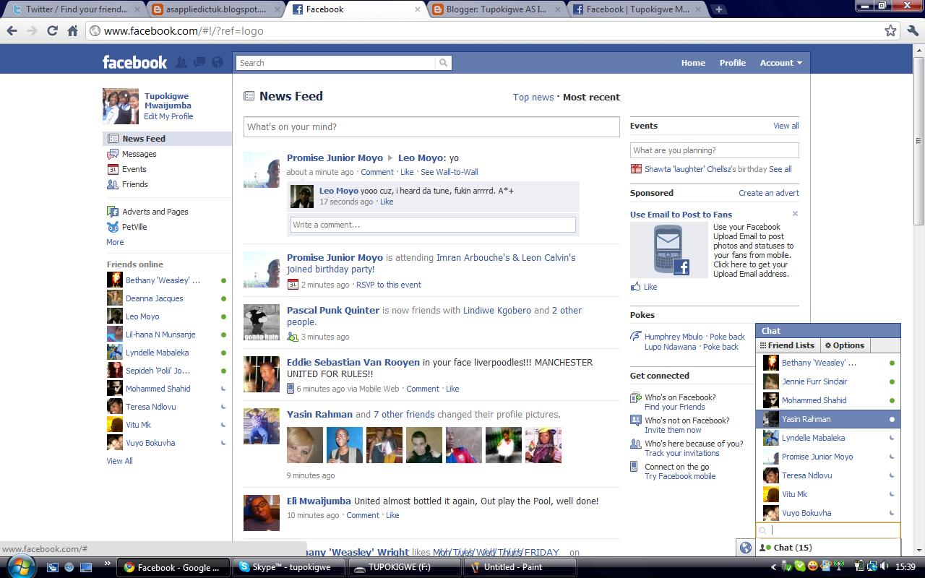Click the What's on your mind box
This screenshot has height=578, width=925.
click(431, 127)
